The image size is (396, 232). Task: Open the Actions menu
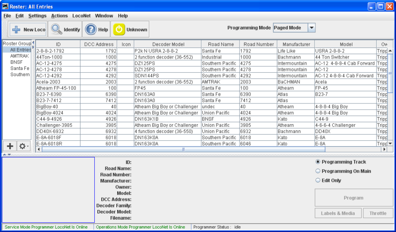[x=59, y=16]
